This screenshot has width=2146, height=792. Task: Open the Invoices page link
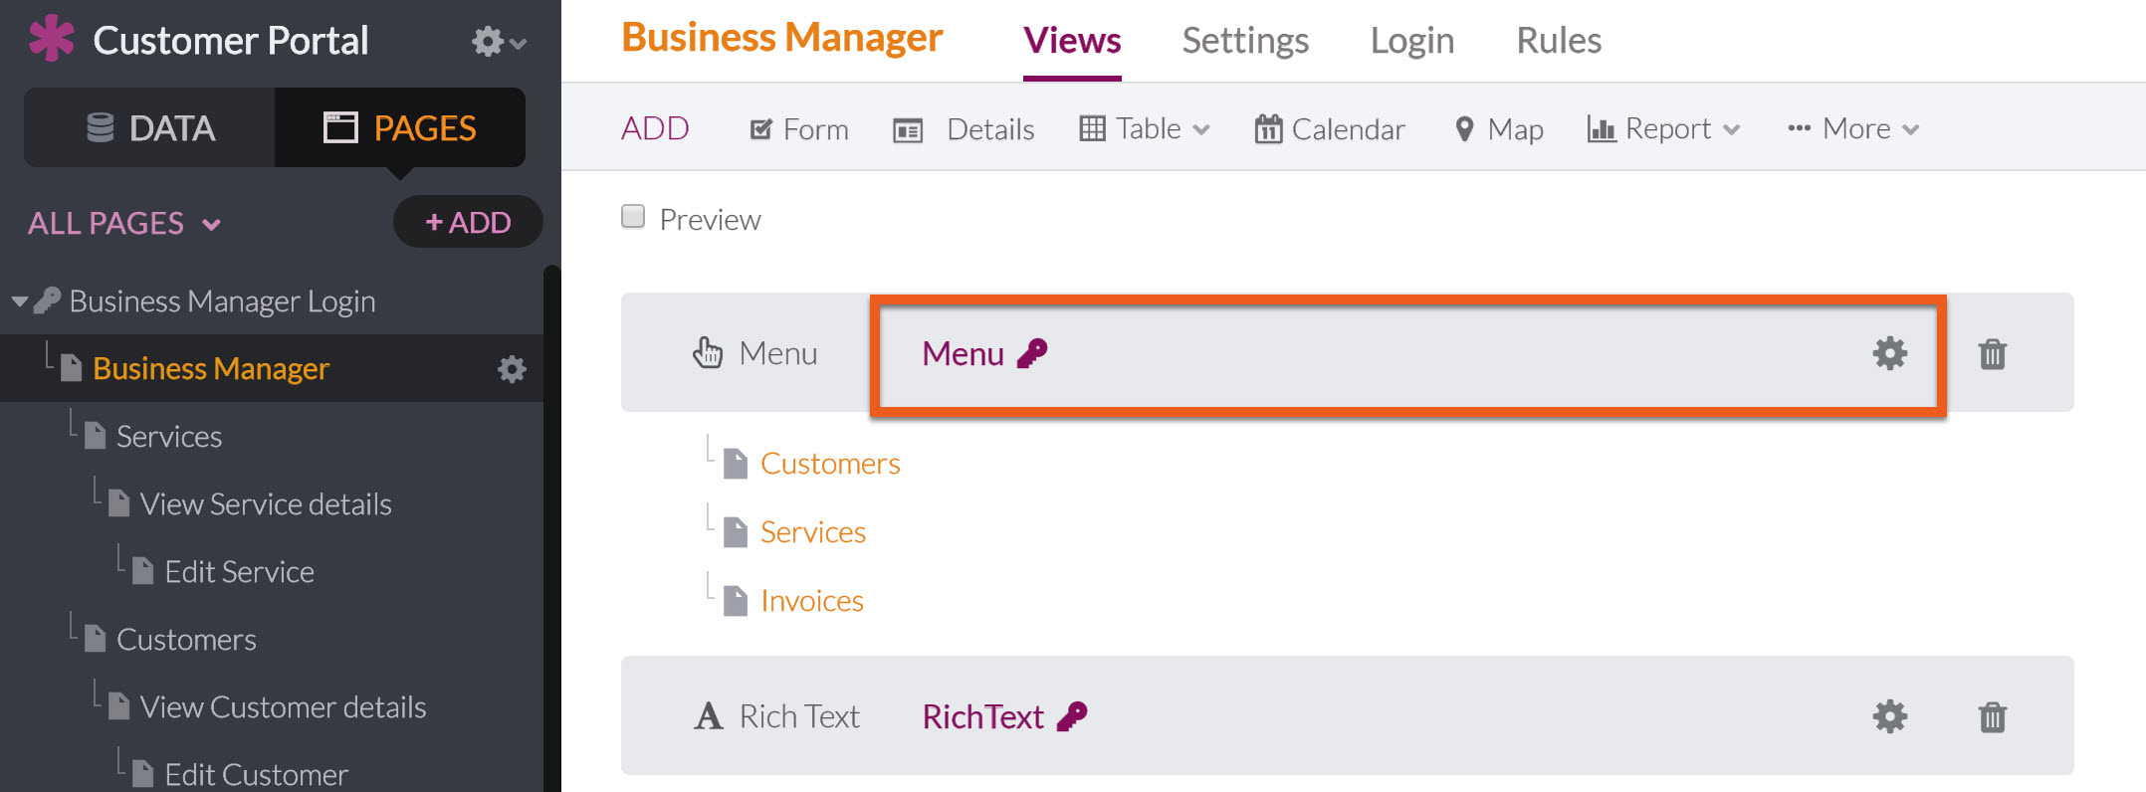click(811, 601)
